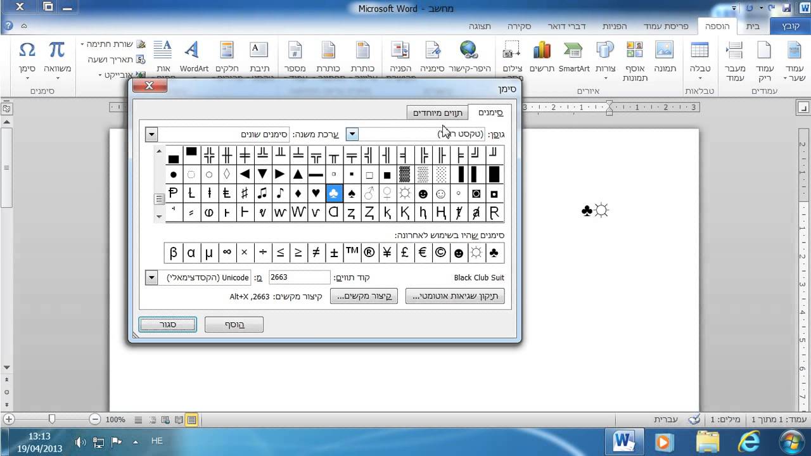This screenshot has width=811, height=456.
Task: Select the white smiley face symbol
Action: click(440, 194)
